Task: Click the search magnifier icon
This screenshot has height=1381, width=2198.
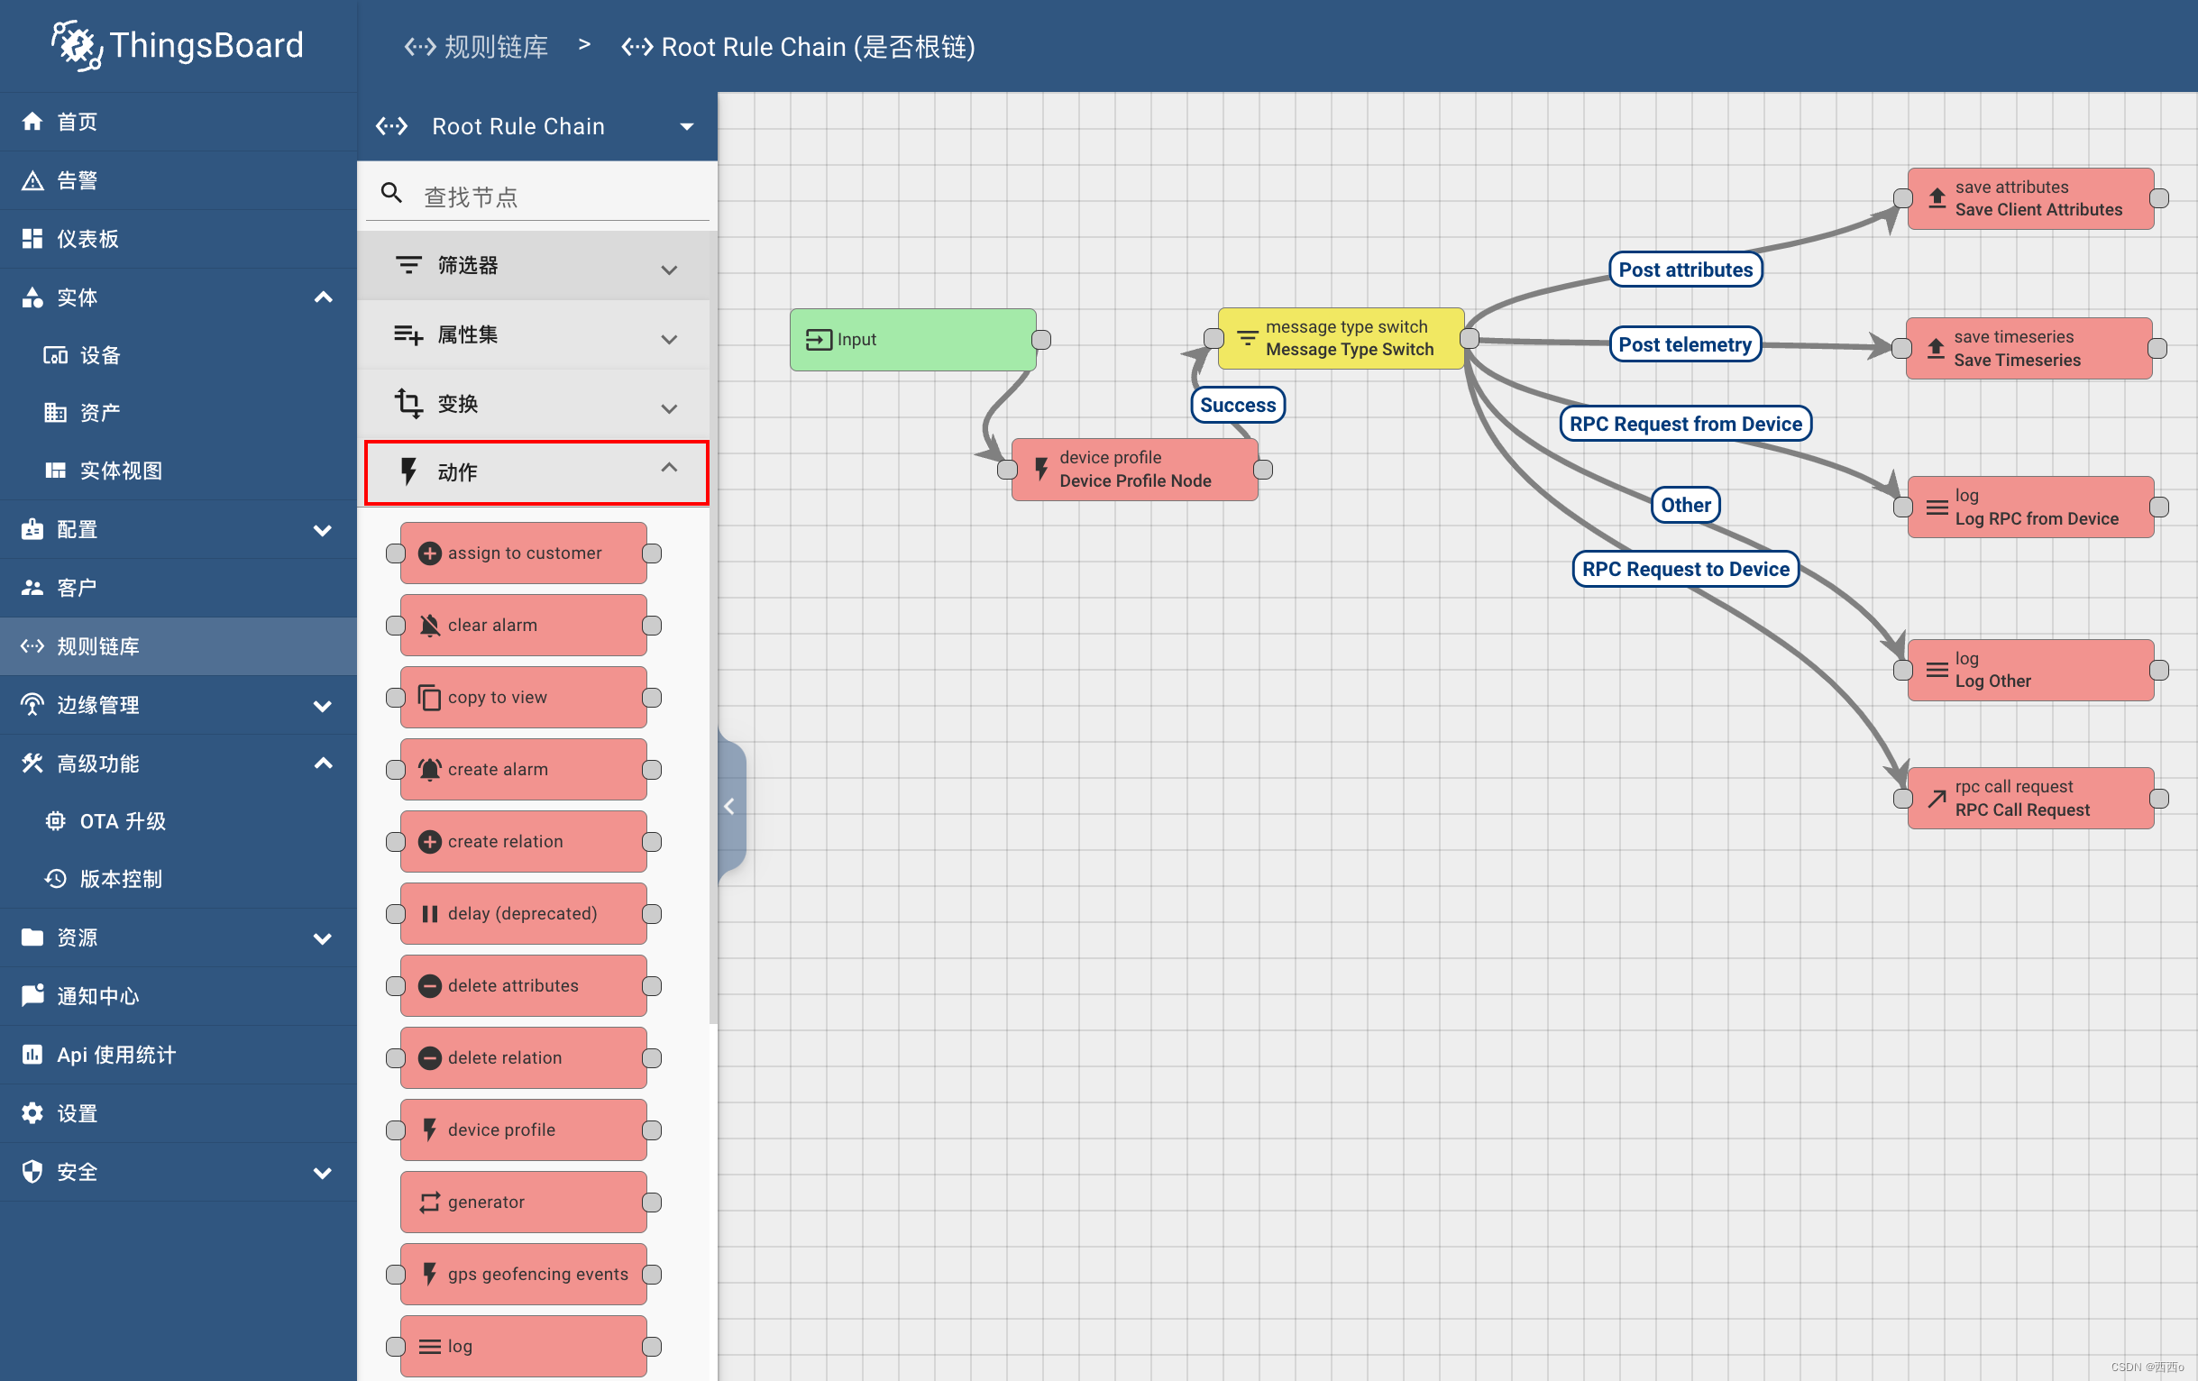Action: [x=391, y=194]
